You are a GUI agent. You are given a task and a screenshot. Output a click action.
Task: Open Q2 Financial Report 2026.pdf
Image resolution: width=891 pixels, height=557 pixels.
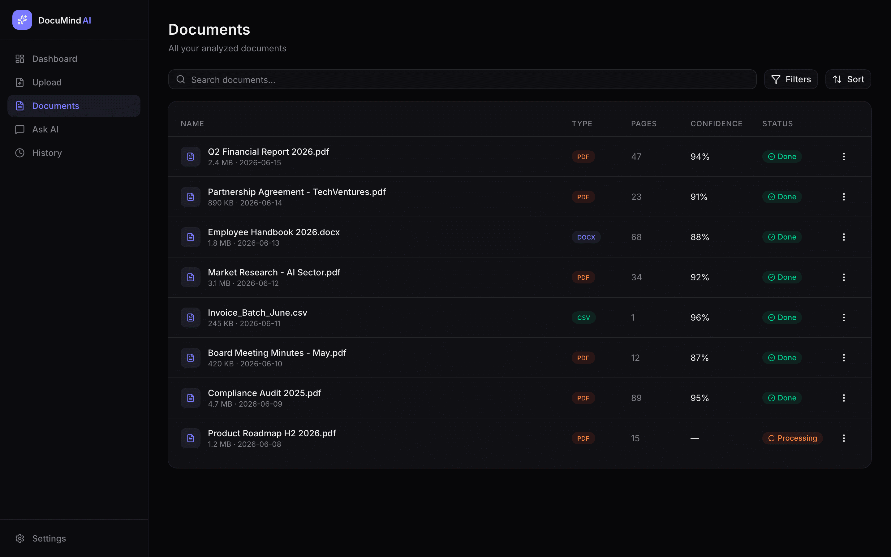269,152
